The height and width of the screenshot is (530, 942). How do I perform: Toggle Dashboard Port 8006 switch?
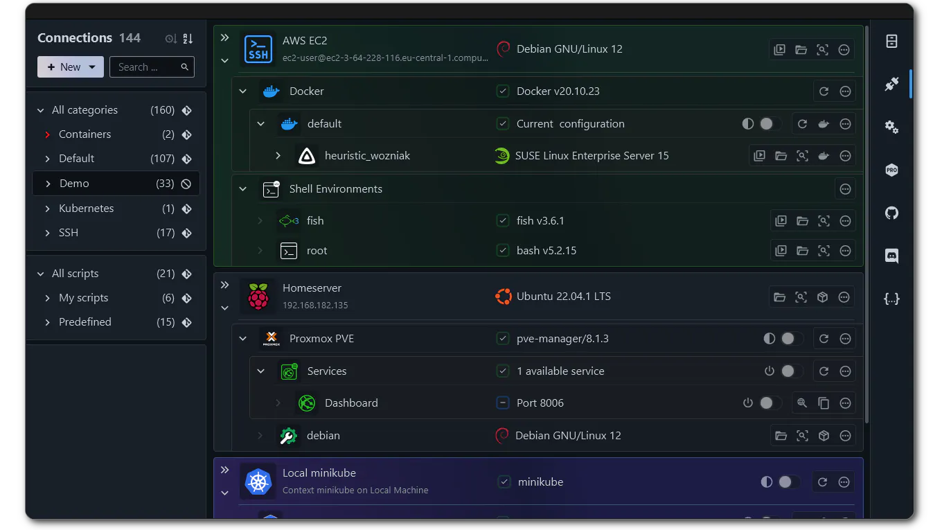769,403
